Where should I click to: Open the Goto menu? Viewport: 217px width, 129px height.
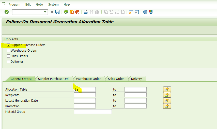pyautogui.click(x=39, y=4)
